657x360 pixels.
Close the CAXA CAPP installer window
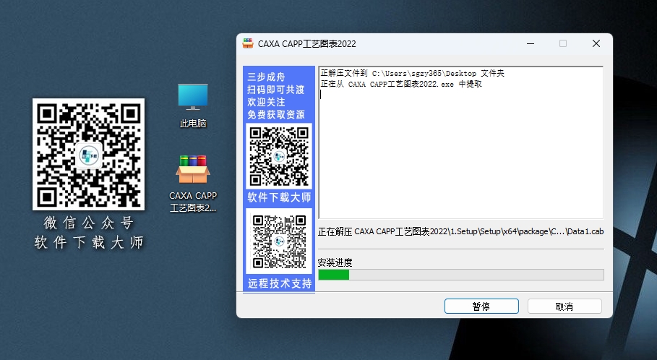(x=596, y=43)
